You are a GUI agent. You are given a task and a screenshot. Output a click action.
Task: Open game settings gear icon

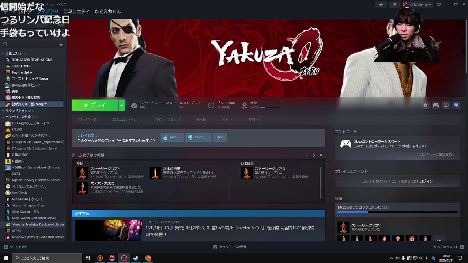pyautogui.click(x=426, y=105)
